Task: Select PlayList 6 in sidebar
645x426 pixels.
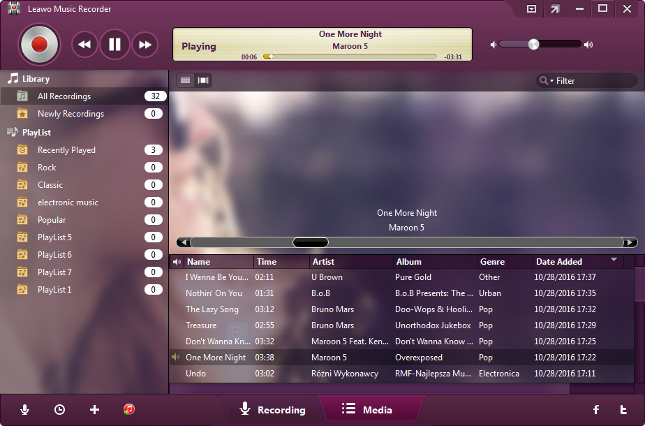Action: 84,255
